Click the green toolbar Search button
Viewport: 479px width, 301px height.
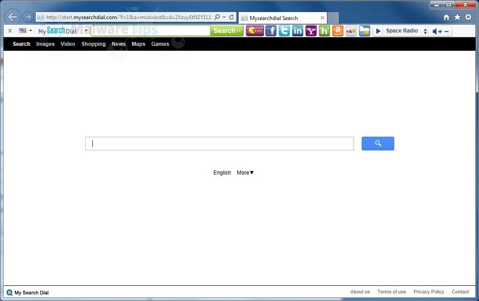click(227, 31)
